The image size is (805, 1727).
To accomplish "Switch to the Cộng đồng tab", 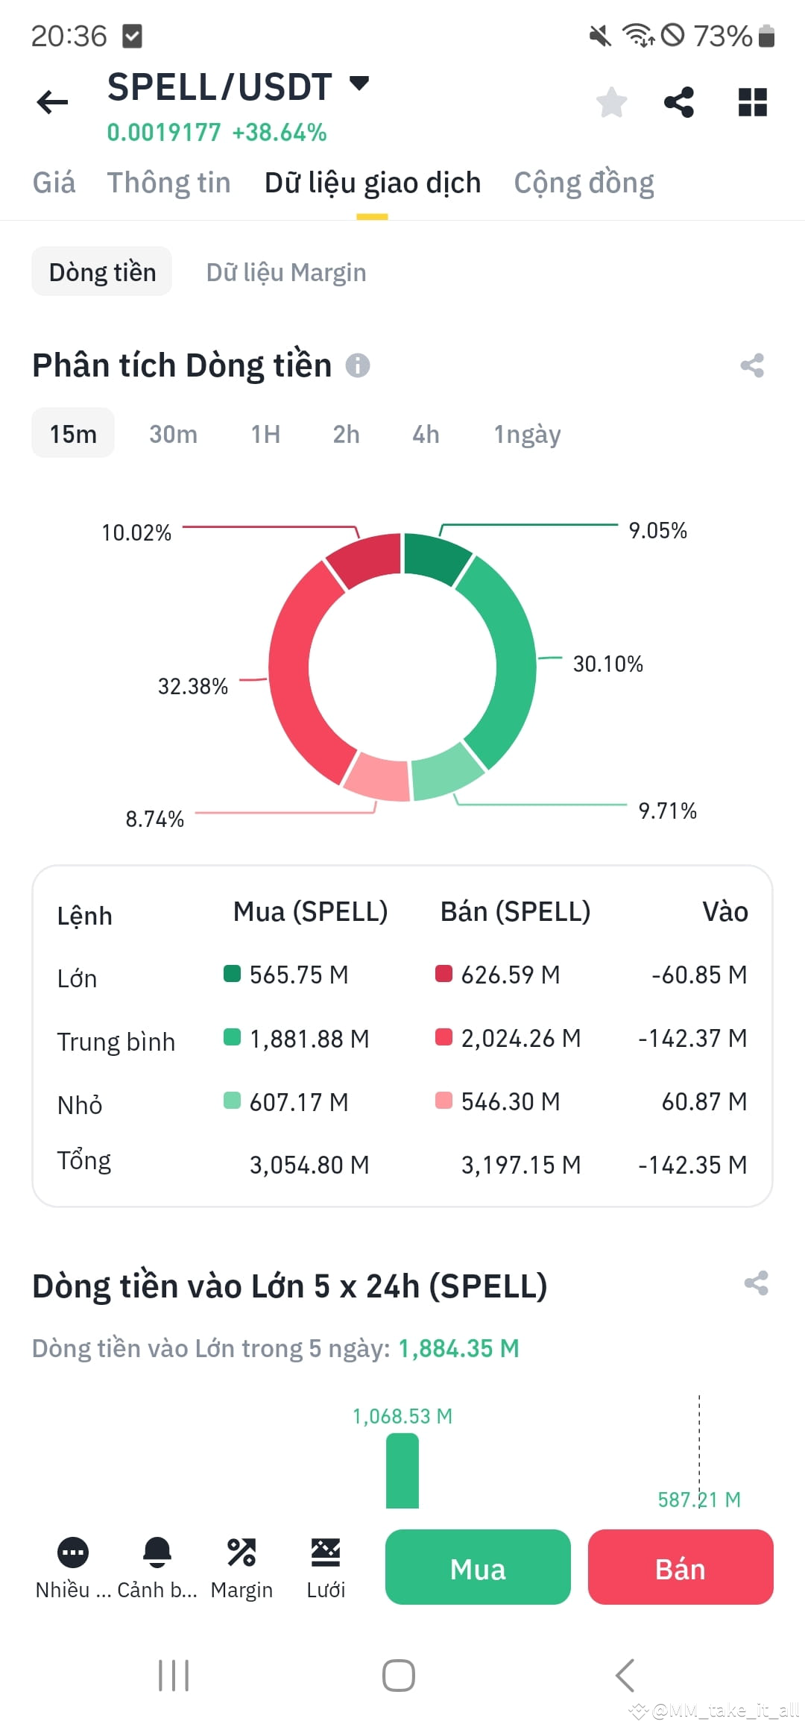I will pos(583,182).
